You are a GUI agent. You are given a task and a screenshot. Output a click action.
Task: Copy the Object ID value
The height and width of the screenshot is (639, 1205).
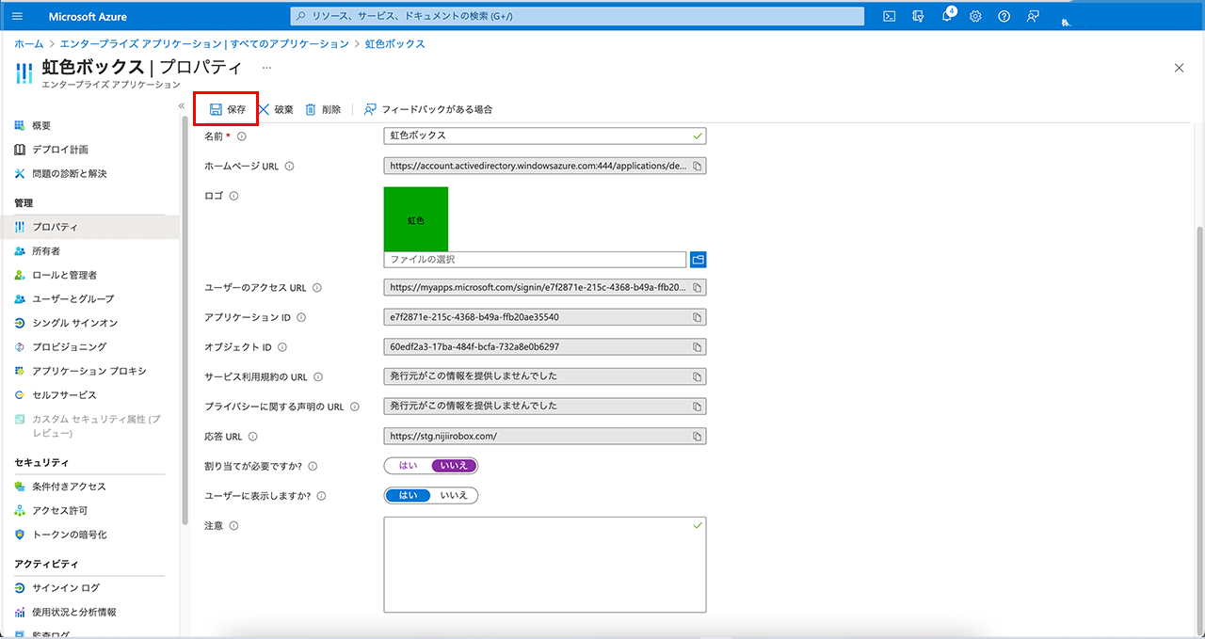coord(698,347)
